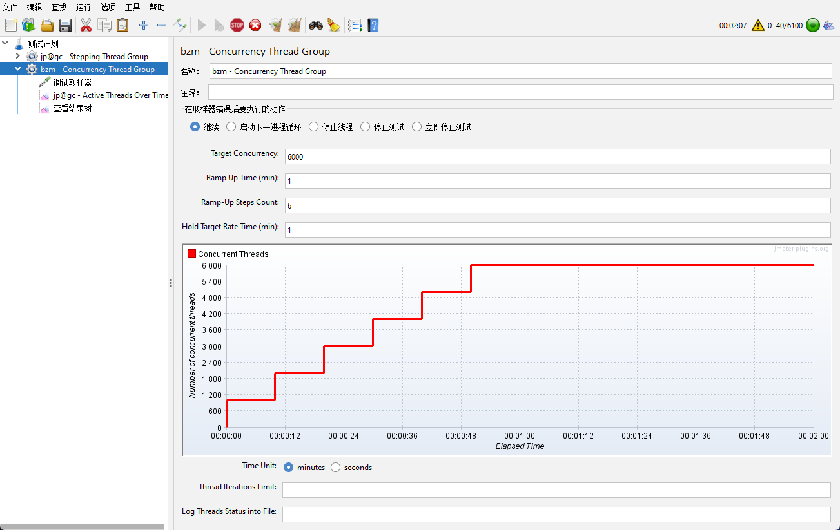The image size is (840, 530).
Task: Click the yellow warning triangle log icon
Action: (757, 26)
